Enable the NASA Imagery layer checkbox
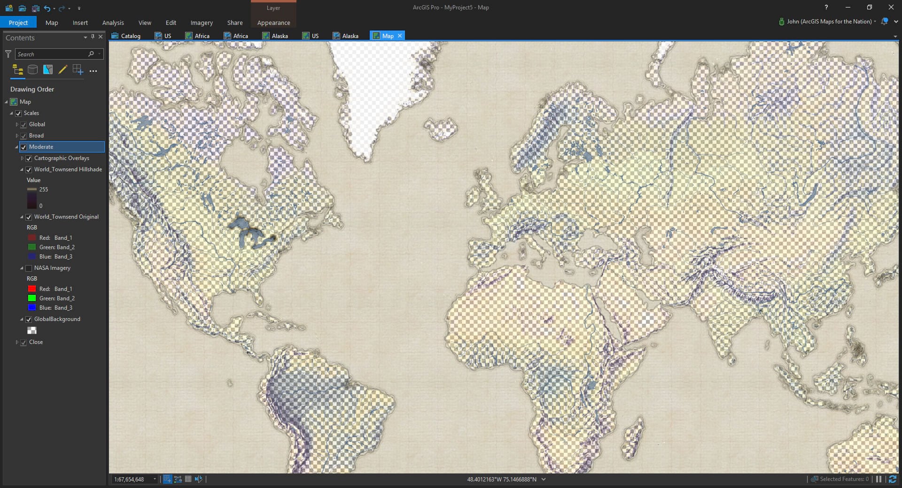This screenshot has width=902, height=488. point(29,268)
